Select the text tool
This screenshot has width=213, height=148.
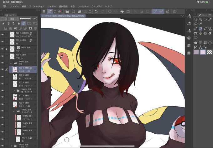point(200,47)
